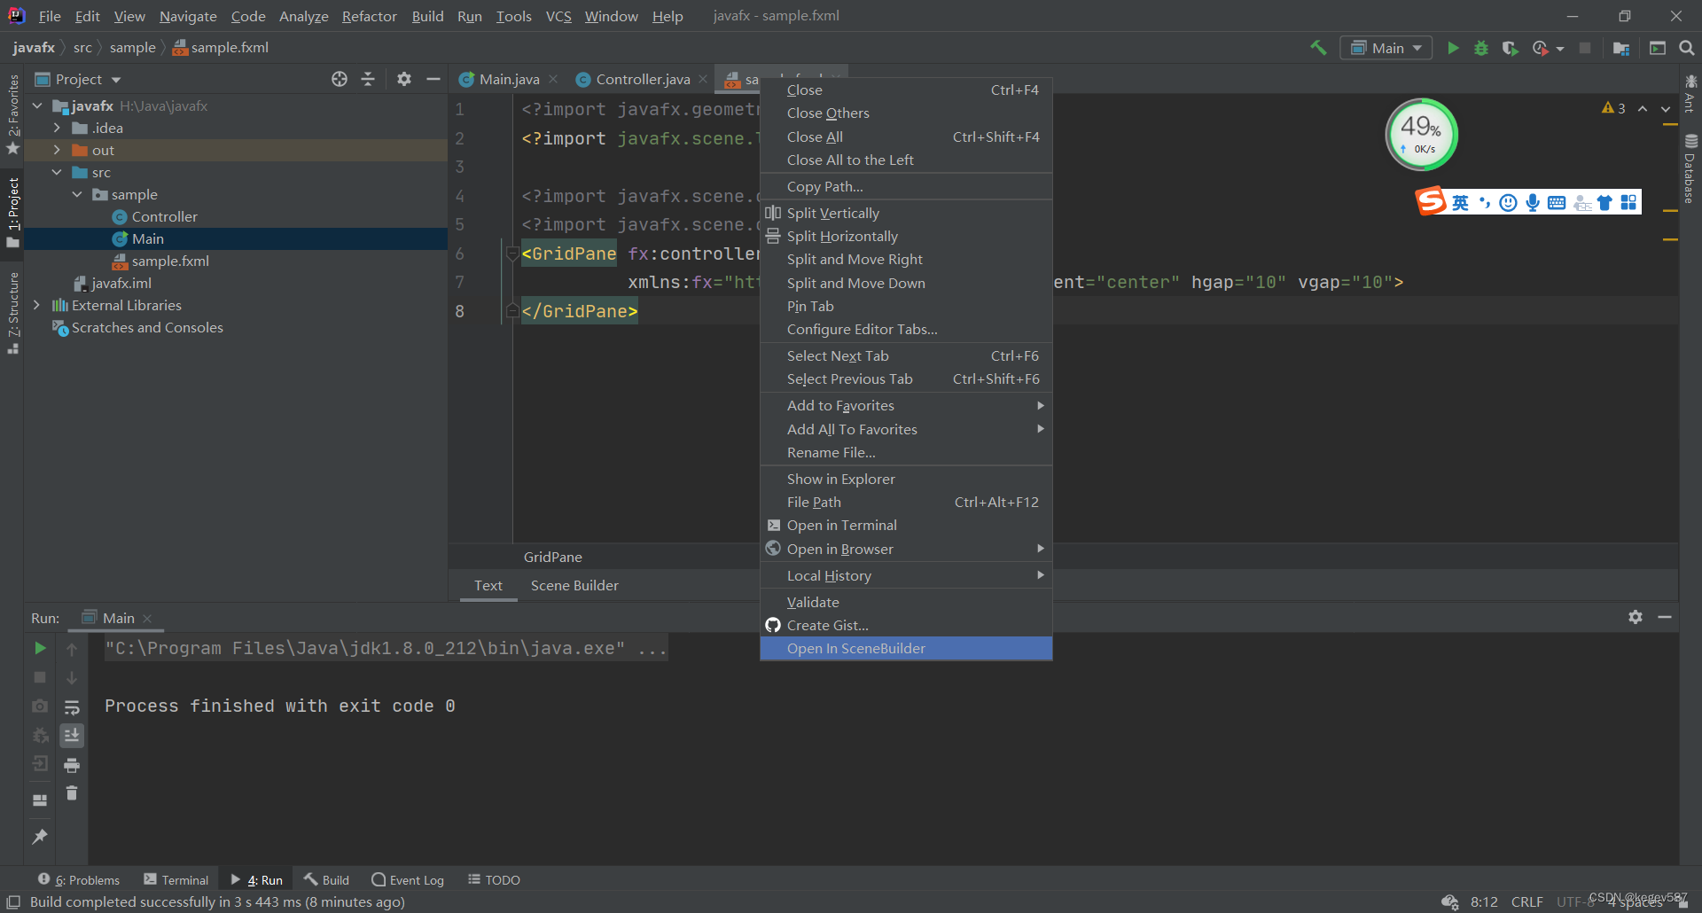
Task: Collapse the src folder in Project tree
Action: pos(59,172)
